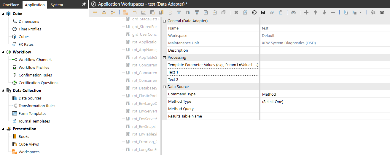This screenshot has height=155, width=390.
Task: Click the Refresh circular arrow icon
Action: coord(254,12)
